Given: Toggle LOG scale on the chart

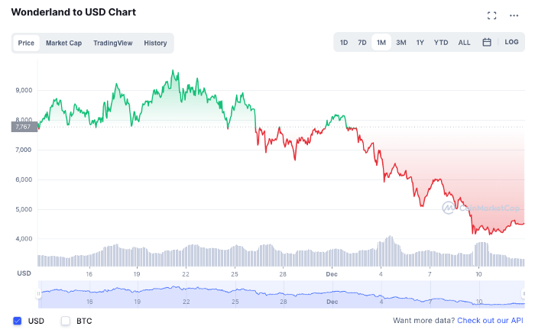Looking at the screenshot, I should click(511, 42).
